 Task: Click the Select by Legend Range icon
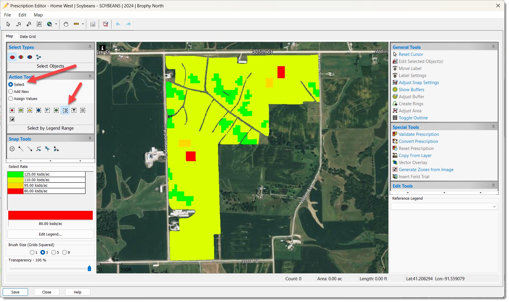point(65,110)
